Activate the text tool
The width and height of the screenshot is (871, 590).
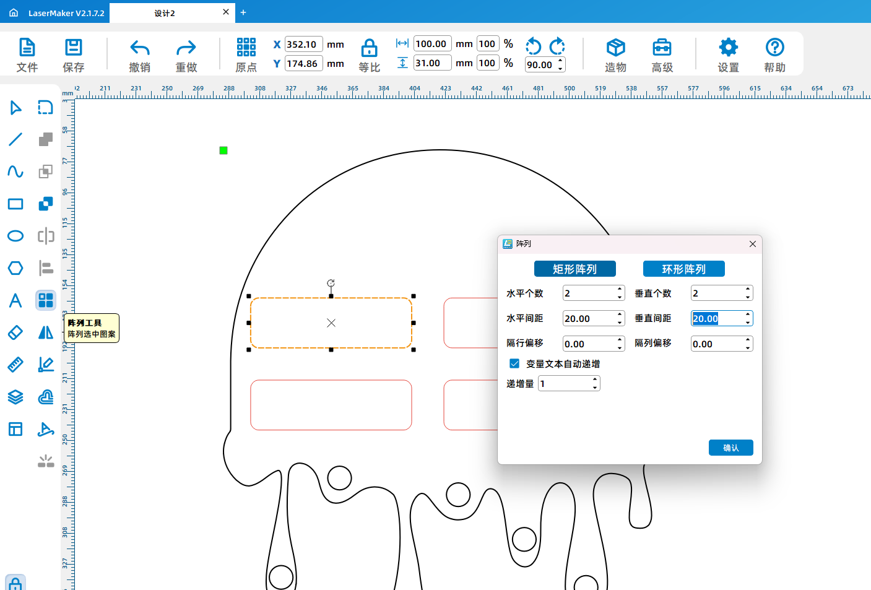(15, 300)
